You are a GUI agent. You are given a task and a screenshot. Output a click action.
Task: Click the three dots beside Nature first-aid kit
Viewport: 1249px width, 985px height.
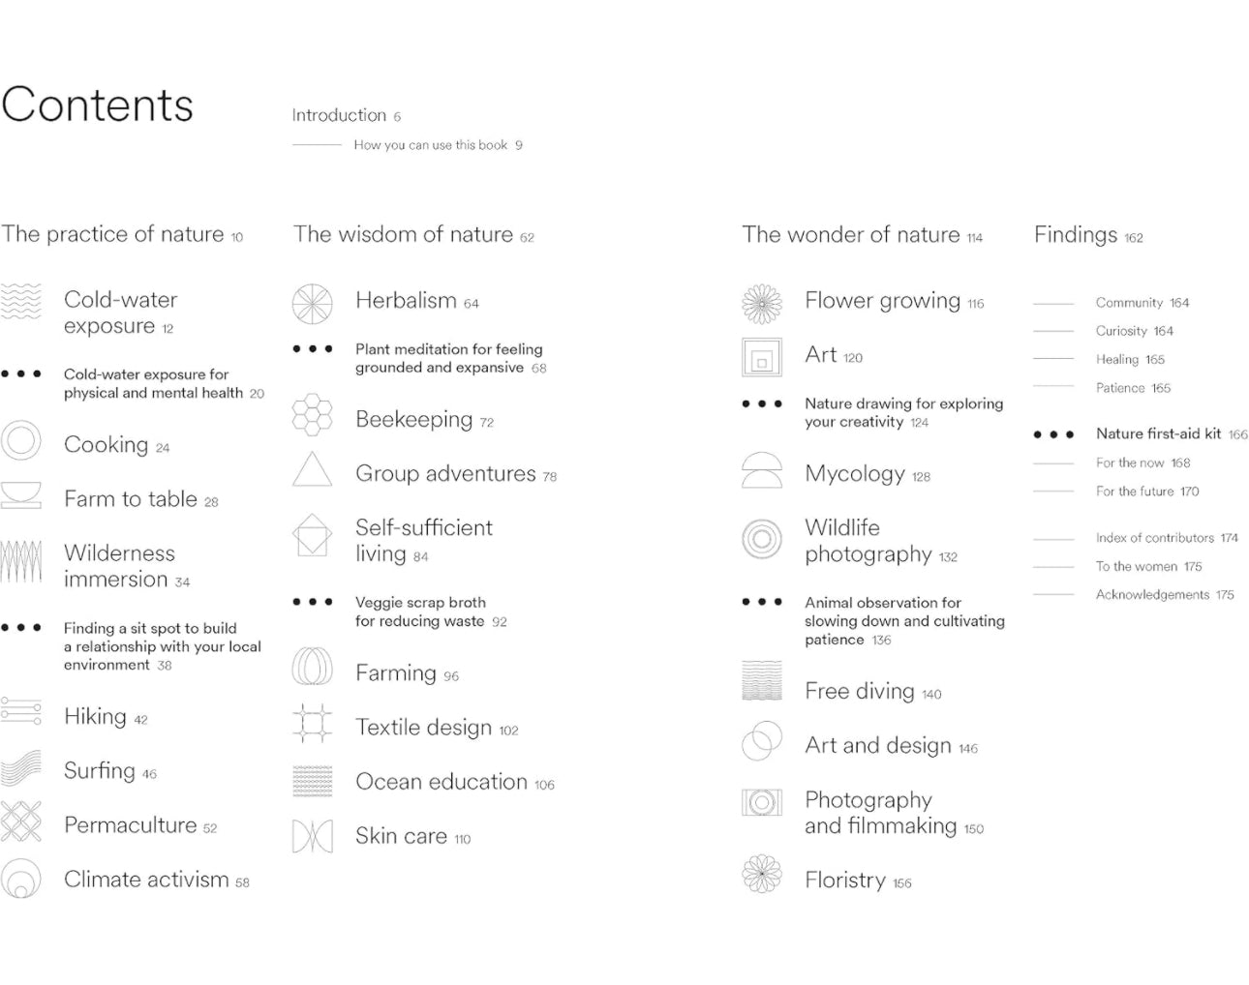pyautogui.click(x=1053, y=434)
